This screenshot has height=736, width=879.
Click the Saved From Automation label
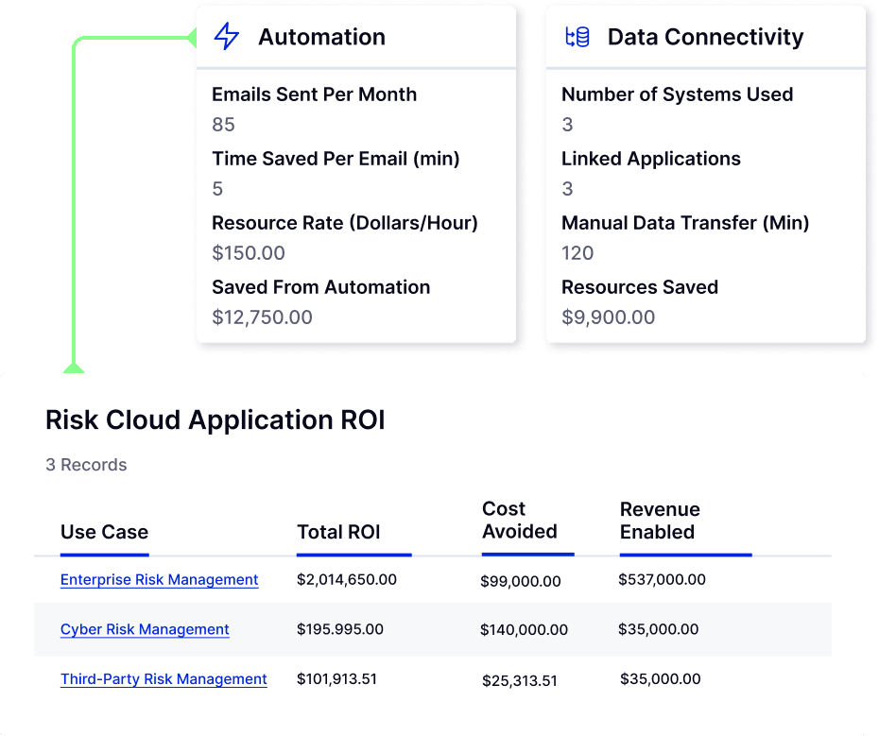point(320,287)
